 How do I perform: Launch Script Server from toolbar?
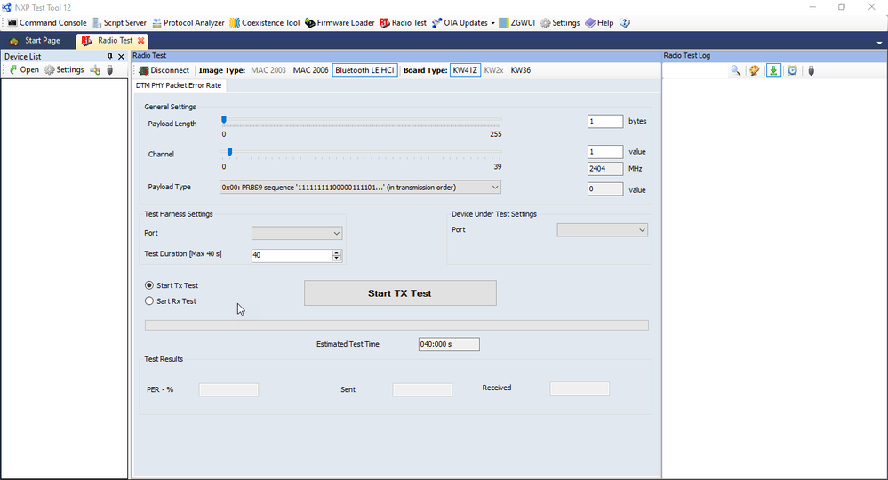click(x=119, y=22)
